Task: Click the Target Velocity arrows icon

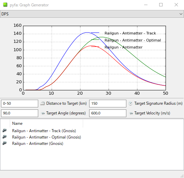Action: [131, 113]
